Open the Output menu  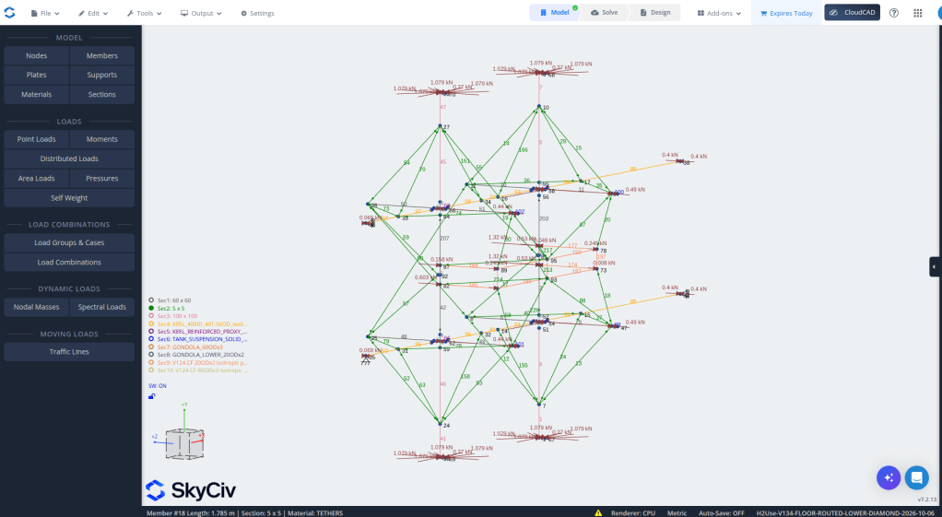click(x=201, y=13)
